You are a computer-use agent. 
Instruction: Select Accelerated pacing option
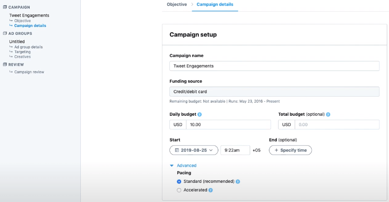[x=179, y=190]
